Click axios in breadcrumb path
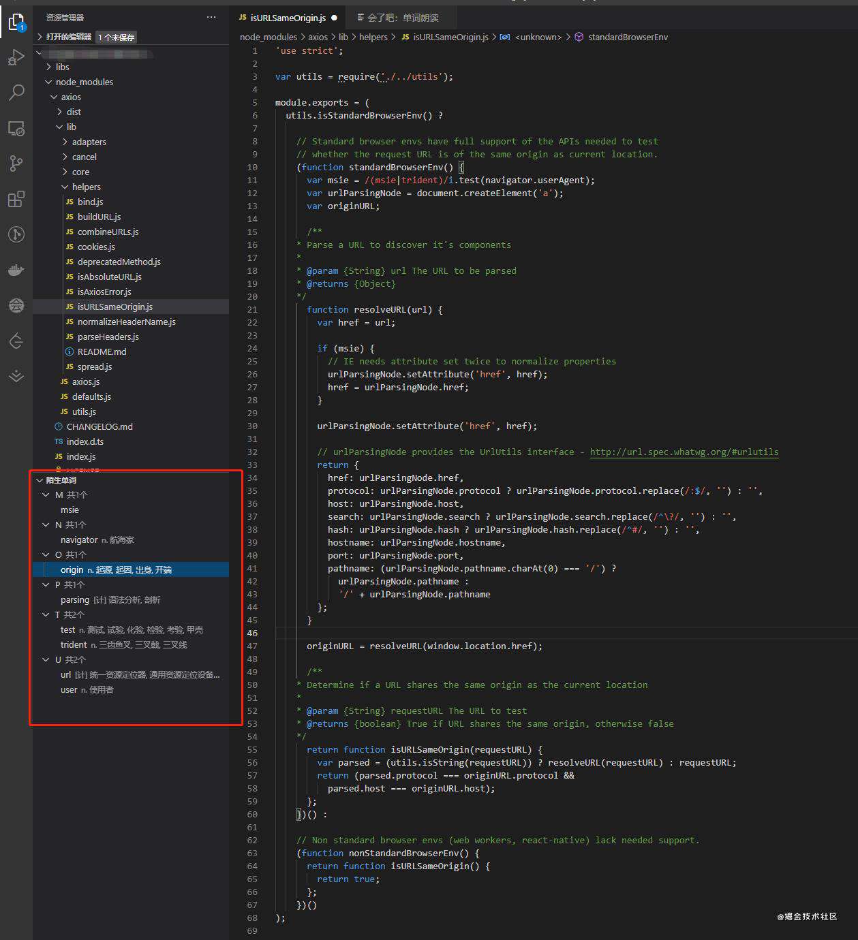The height and width of the screenshot is (940, 858). [318, 37]
